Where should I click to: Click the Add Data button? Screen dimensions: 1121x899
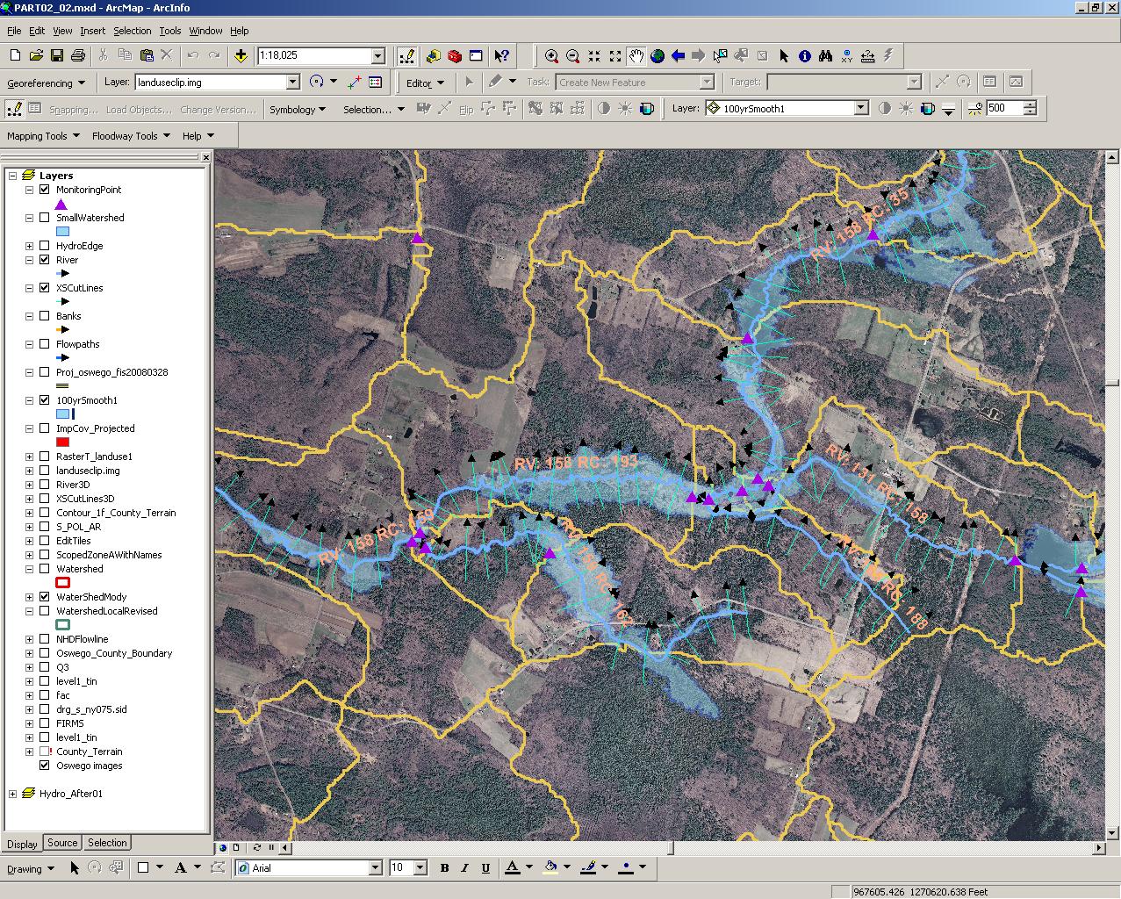(x=241, y=56)
